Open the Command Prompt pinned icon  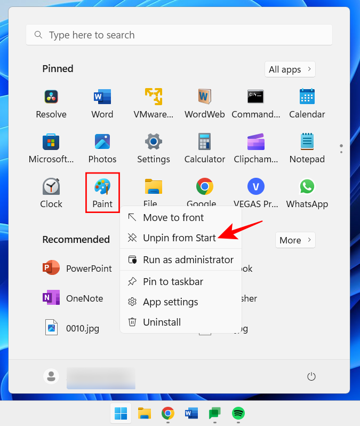[x=256, y=103]
